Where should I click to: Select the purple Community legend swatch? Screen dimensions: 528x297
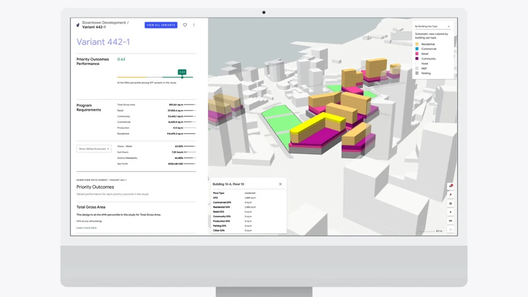tap(417, 58)
